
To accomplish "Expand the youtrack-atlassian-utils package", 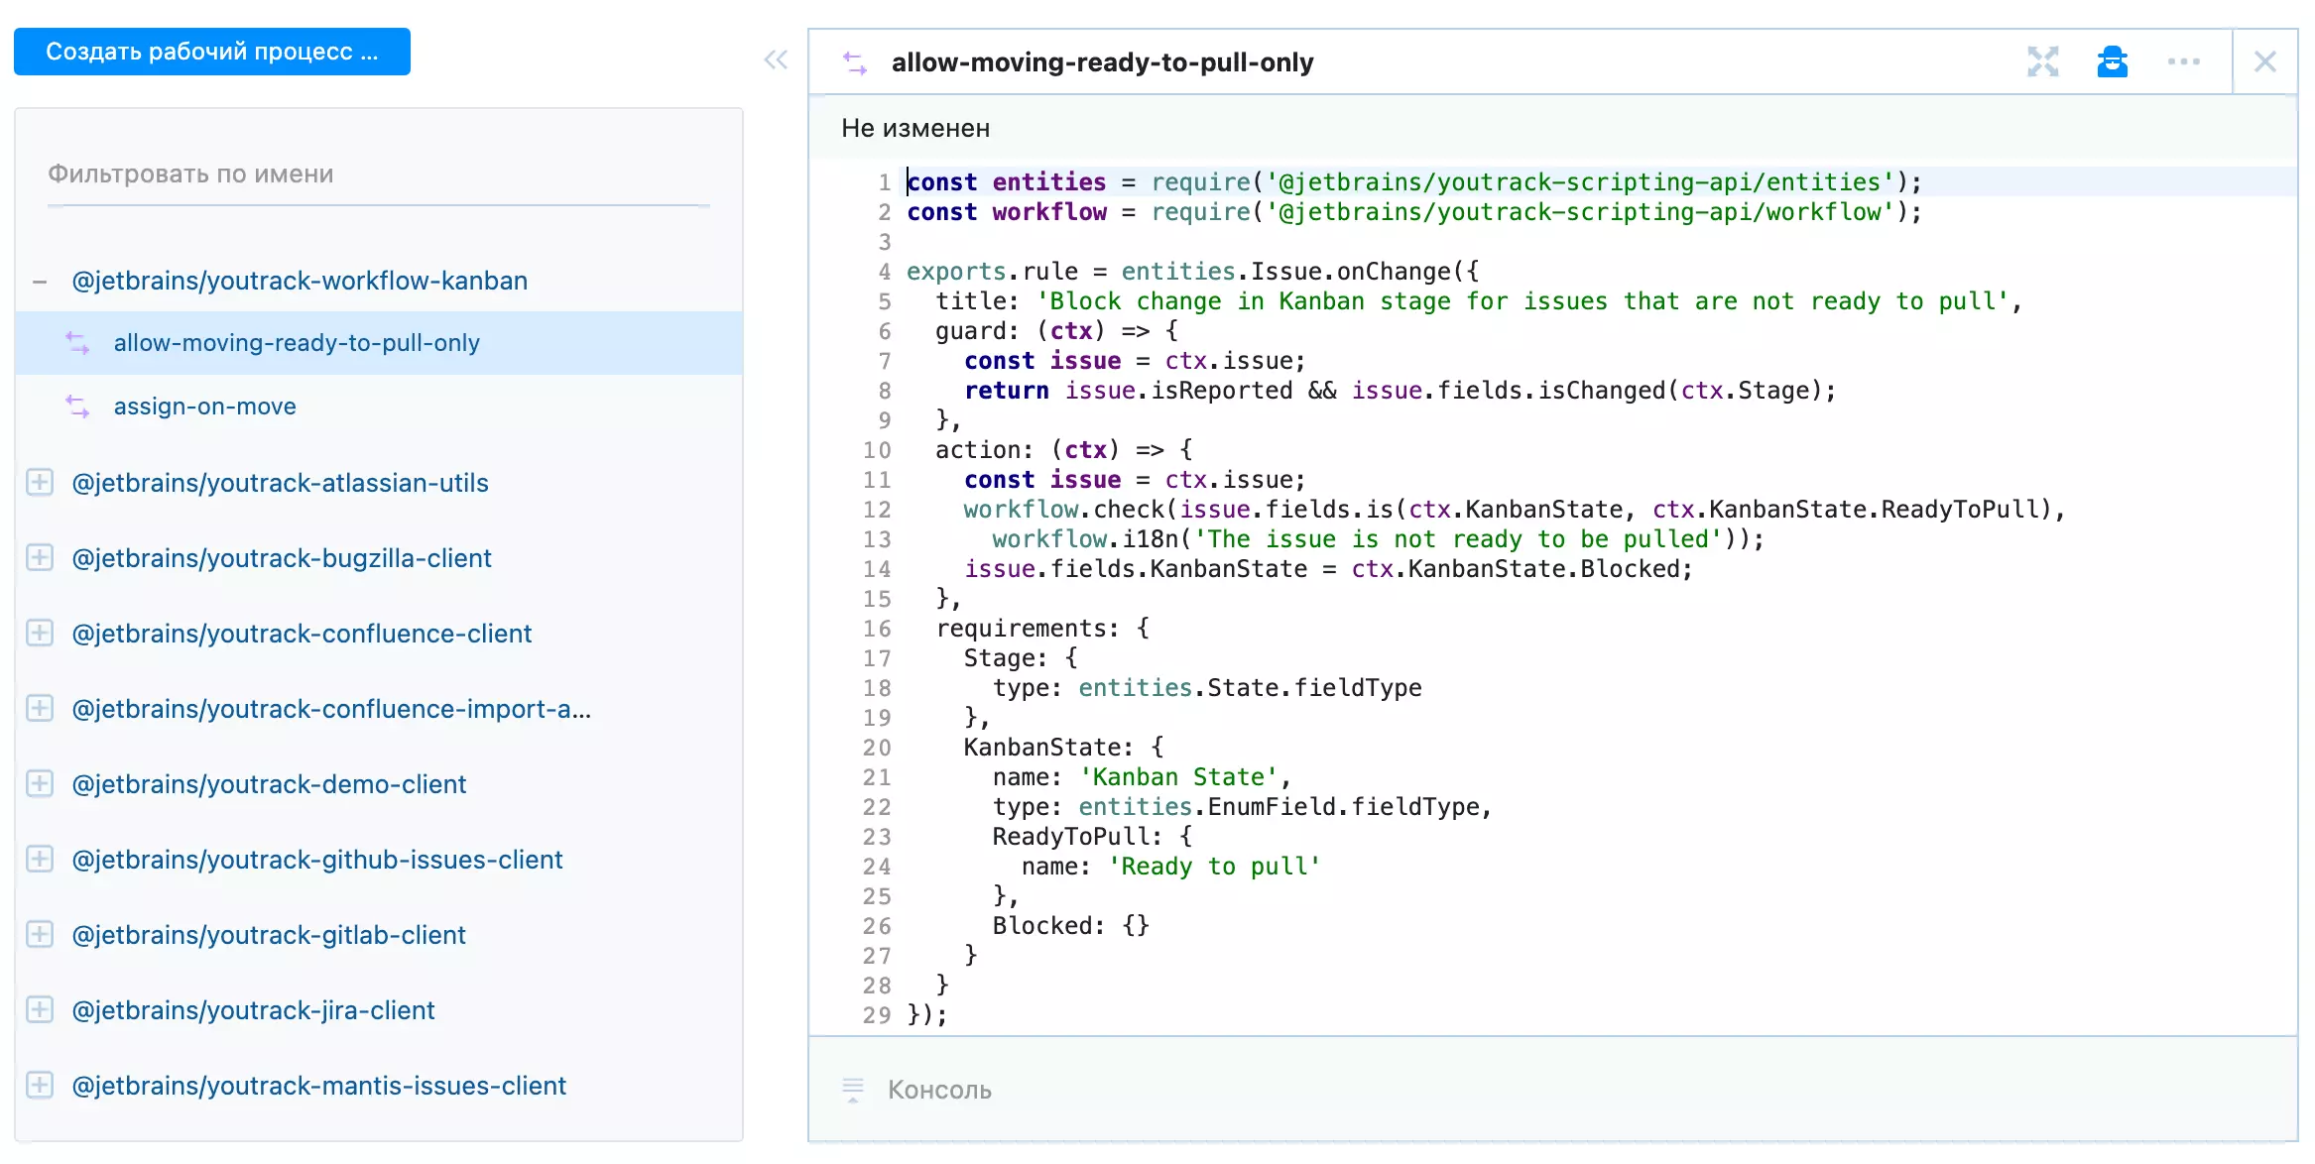I will [40, 483].
